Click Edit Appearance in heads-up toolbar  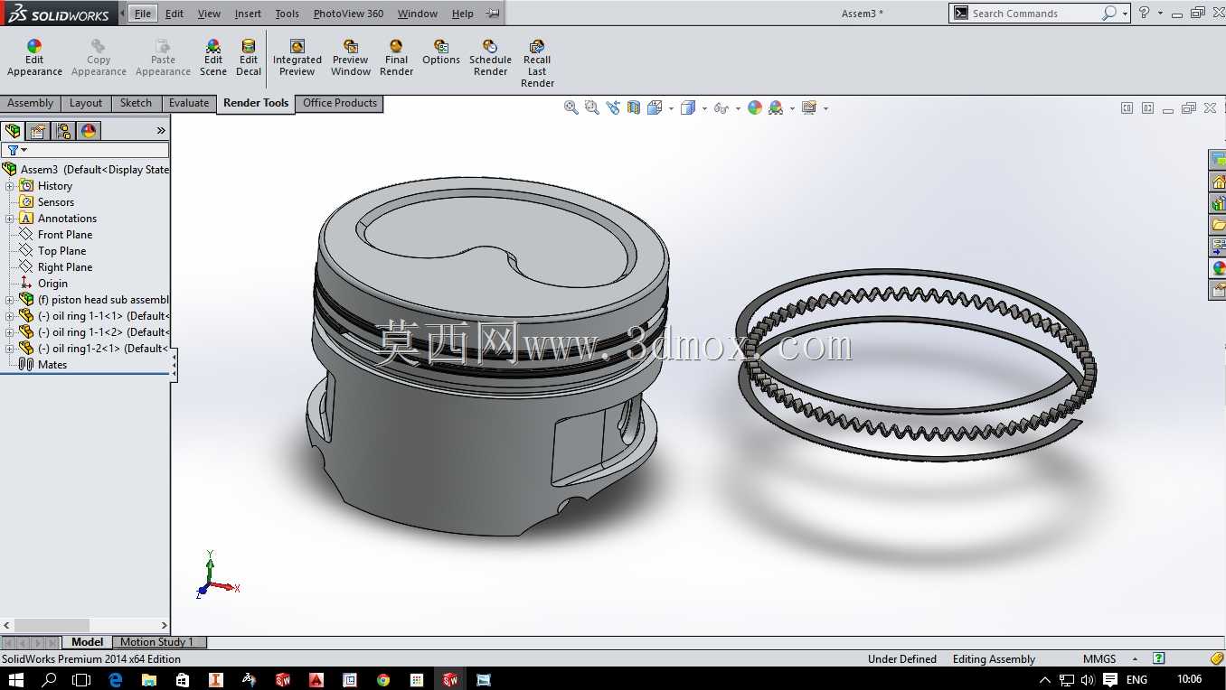pyautogui.click(x=755, y=107)
